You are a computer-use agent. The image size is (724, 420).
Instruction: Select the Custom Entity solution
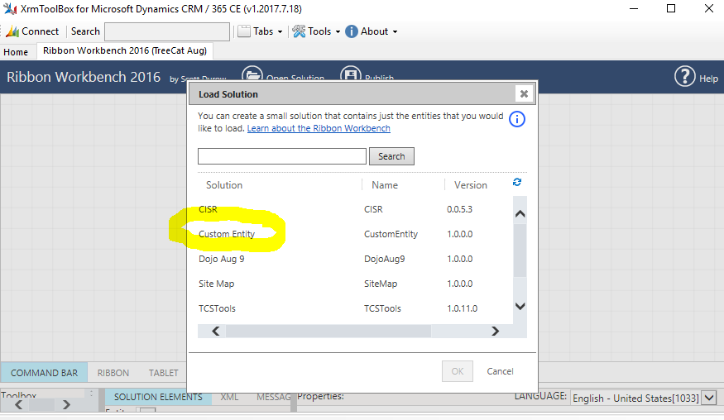(x=227, y=234)
